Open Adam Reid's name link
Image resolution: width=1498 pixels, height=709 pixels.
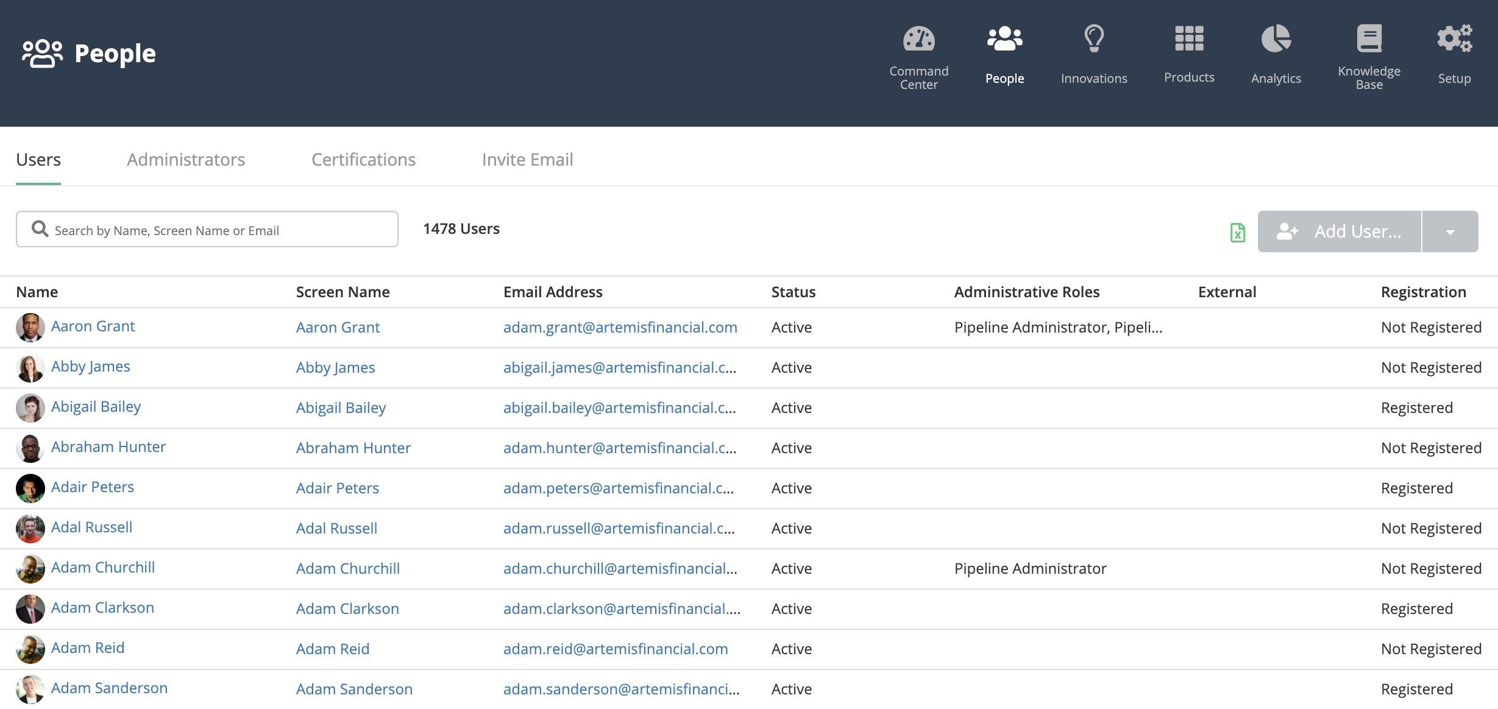tap(87, 648)
